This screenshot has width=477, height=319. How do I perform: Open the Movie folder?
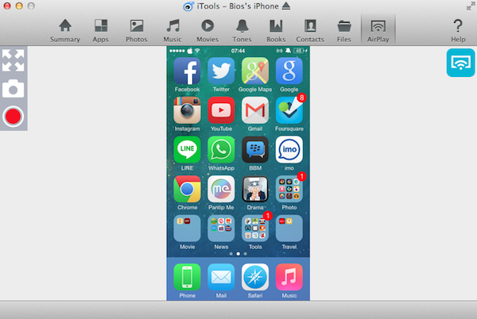pos(187,229)
